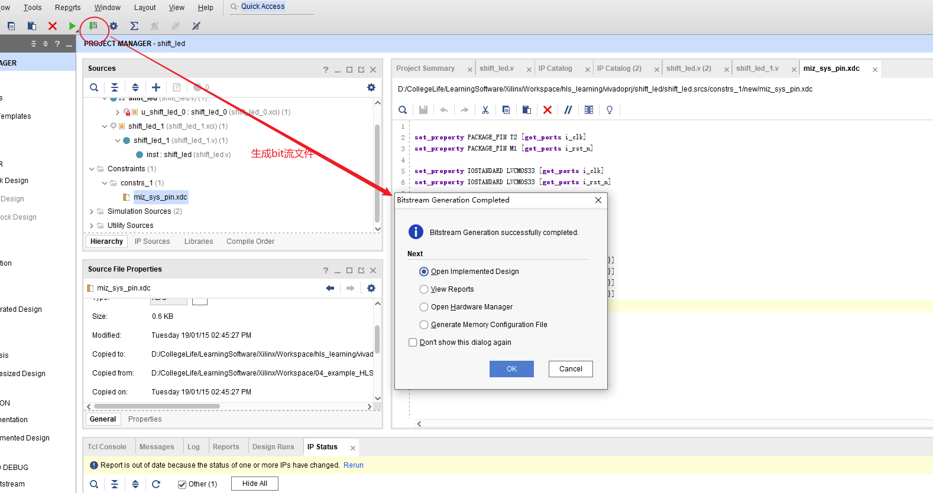Viewport: 933px width, 493px height.
Task: Collapse the Constraints folder
Action: (92, 169)
